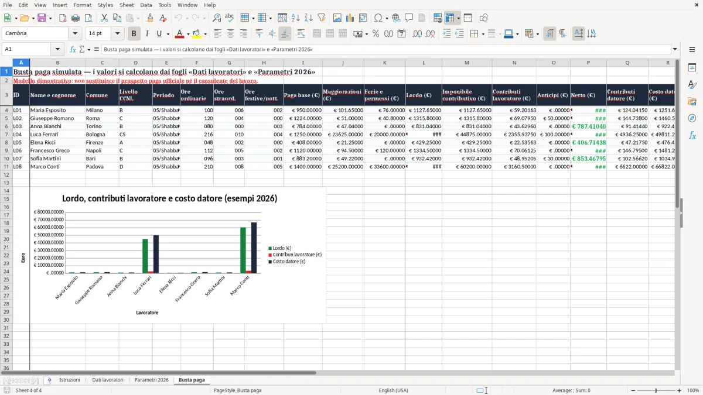The height and width of the screenshot is (395, 703).
Task: Switch to the Parametri 2026 sheet tab
Action: pos(151,380)
